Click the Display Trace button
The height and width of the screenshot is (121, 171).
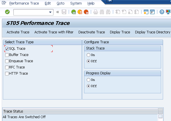tap(120, 32)
